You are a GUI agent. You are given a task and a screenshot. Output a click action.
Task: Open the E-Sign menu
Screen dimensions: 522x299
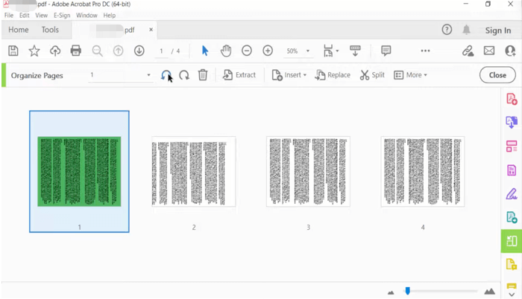[62, 16]
